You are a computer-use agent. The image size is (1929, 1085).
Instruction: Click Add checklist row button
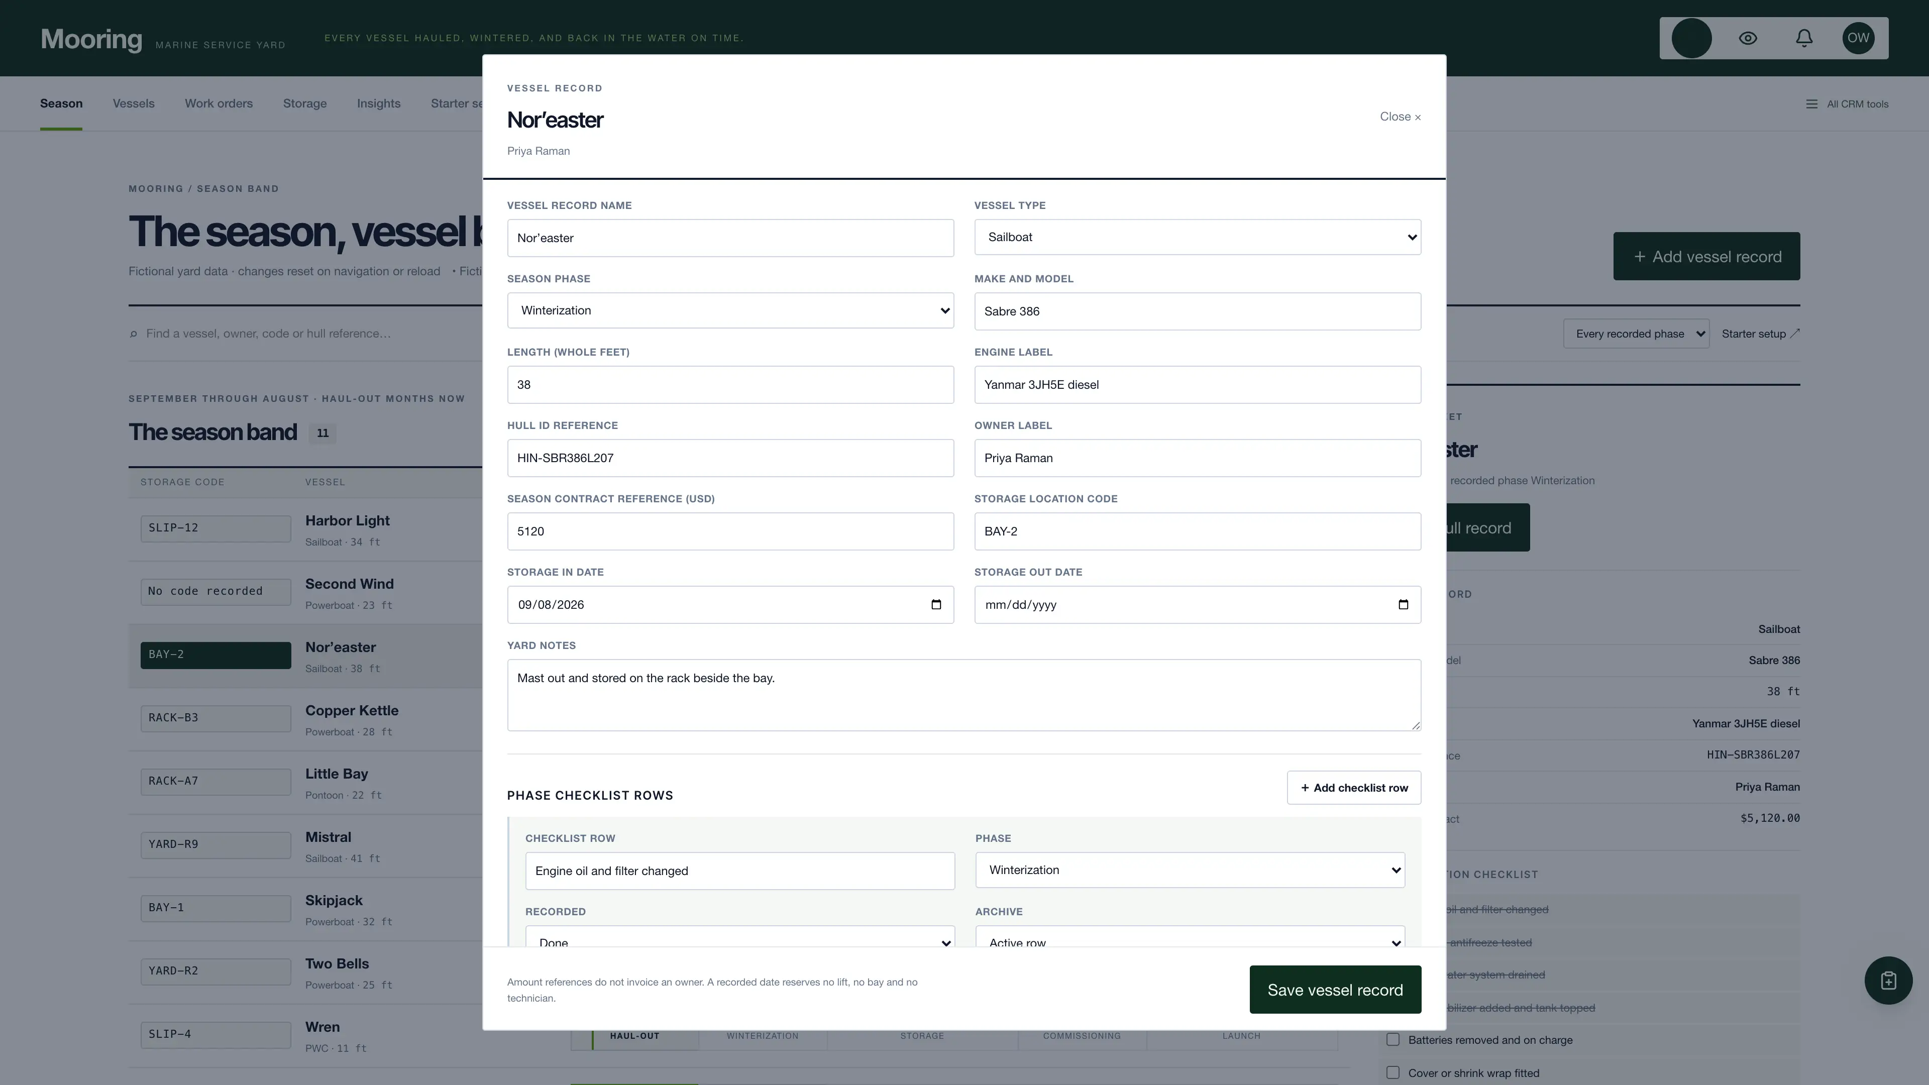pyautogui.click(x=1354, y=788)
